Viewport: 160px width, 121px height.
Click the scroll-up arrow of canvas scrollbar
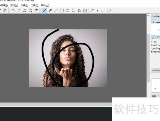pyautogui.click(x=148, y=16)
